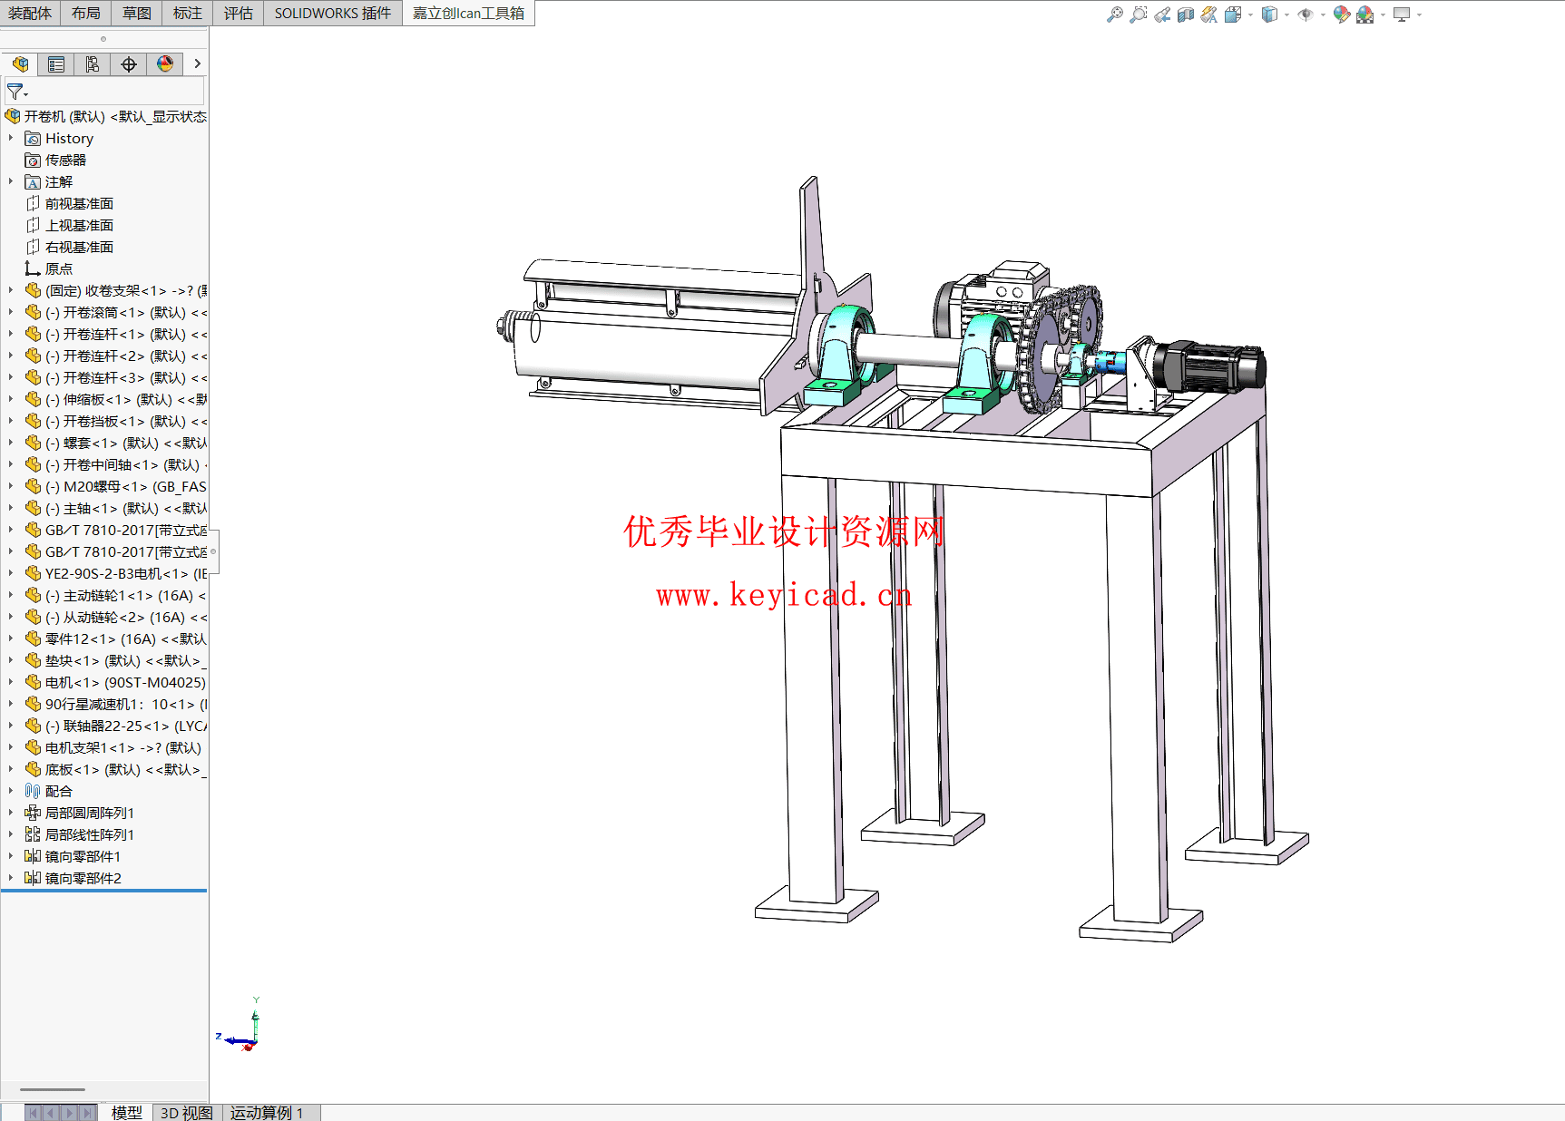
Task: Select the M20螺母<1> component
Action: point(116,486)
